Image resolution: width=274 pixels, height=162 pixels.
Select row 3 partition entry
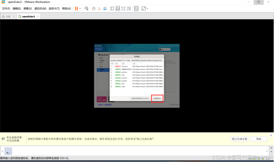point(137,72)
